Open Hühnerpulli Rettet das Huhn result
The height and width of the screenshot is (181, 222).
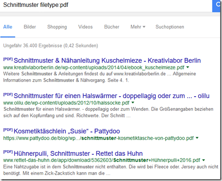[78, 154]
